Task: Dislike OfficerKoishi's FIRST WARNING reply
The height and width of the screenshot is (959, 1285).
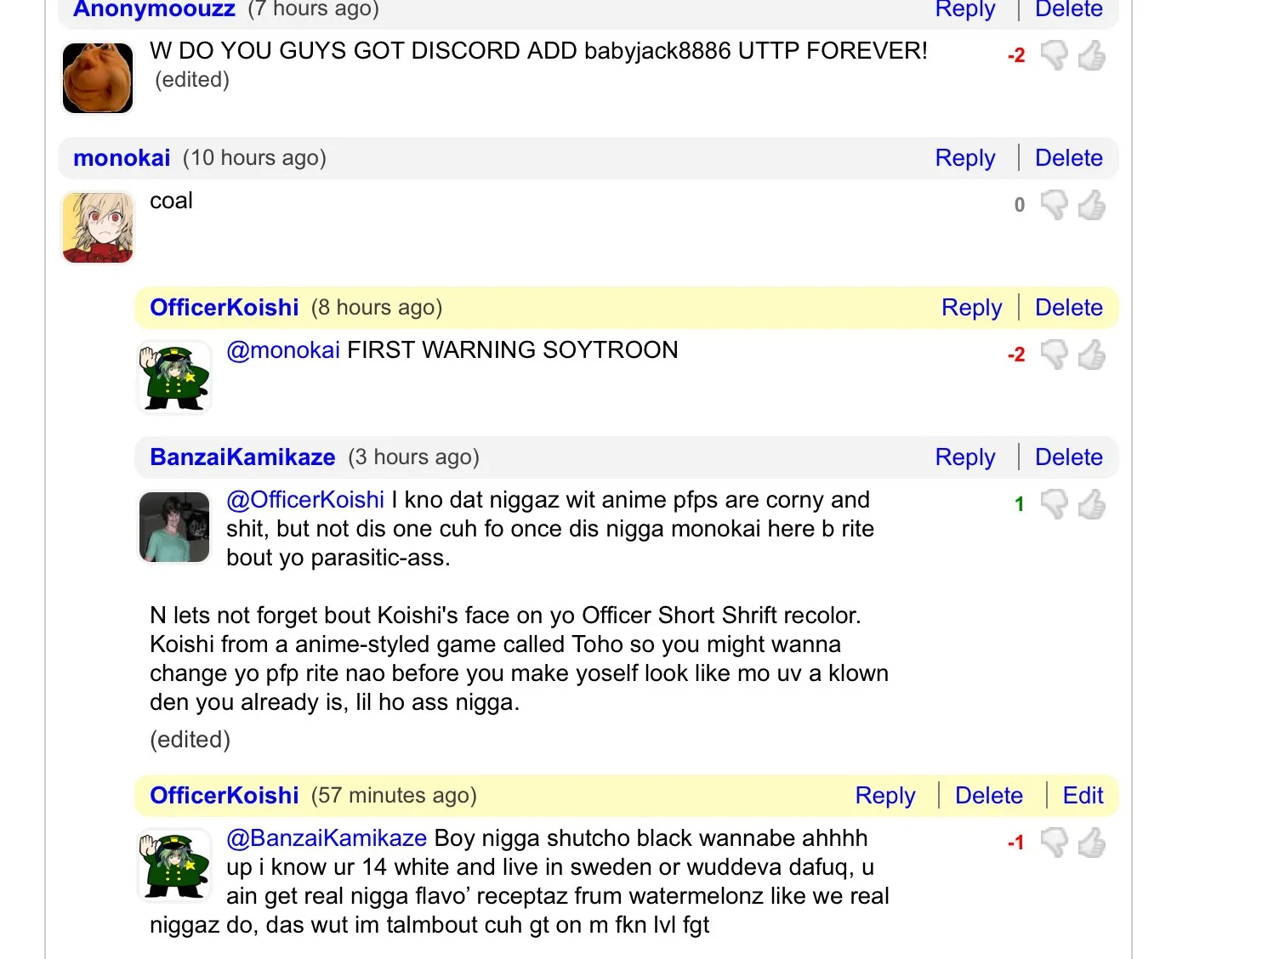Action: pos(1055,355)
